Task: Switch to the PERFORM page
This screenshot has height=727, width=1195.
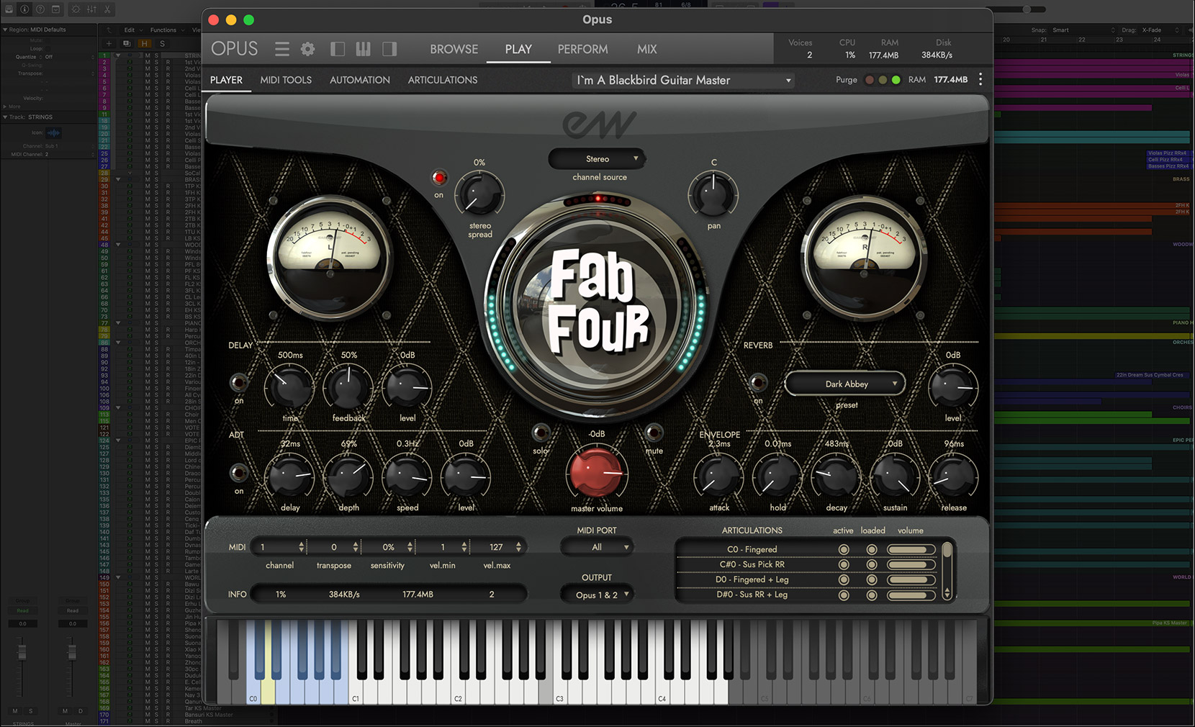Action: [x=582, y=49]
